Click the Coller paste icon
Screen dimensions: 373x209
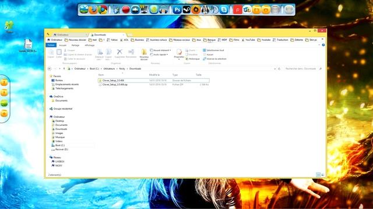(59, 53)
